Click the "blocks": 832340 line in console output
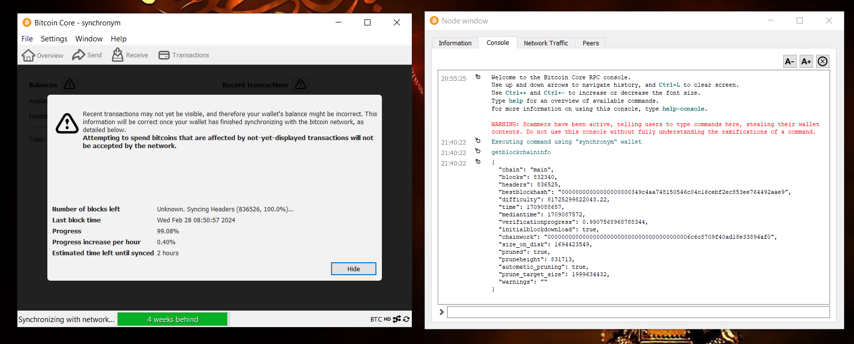854x344 pixels. [528, 177]
